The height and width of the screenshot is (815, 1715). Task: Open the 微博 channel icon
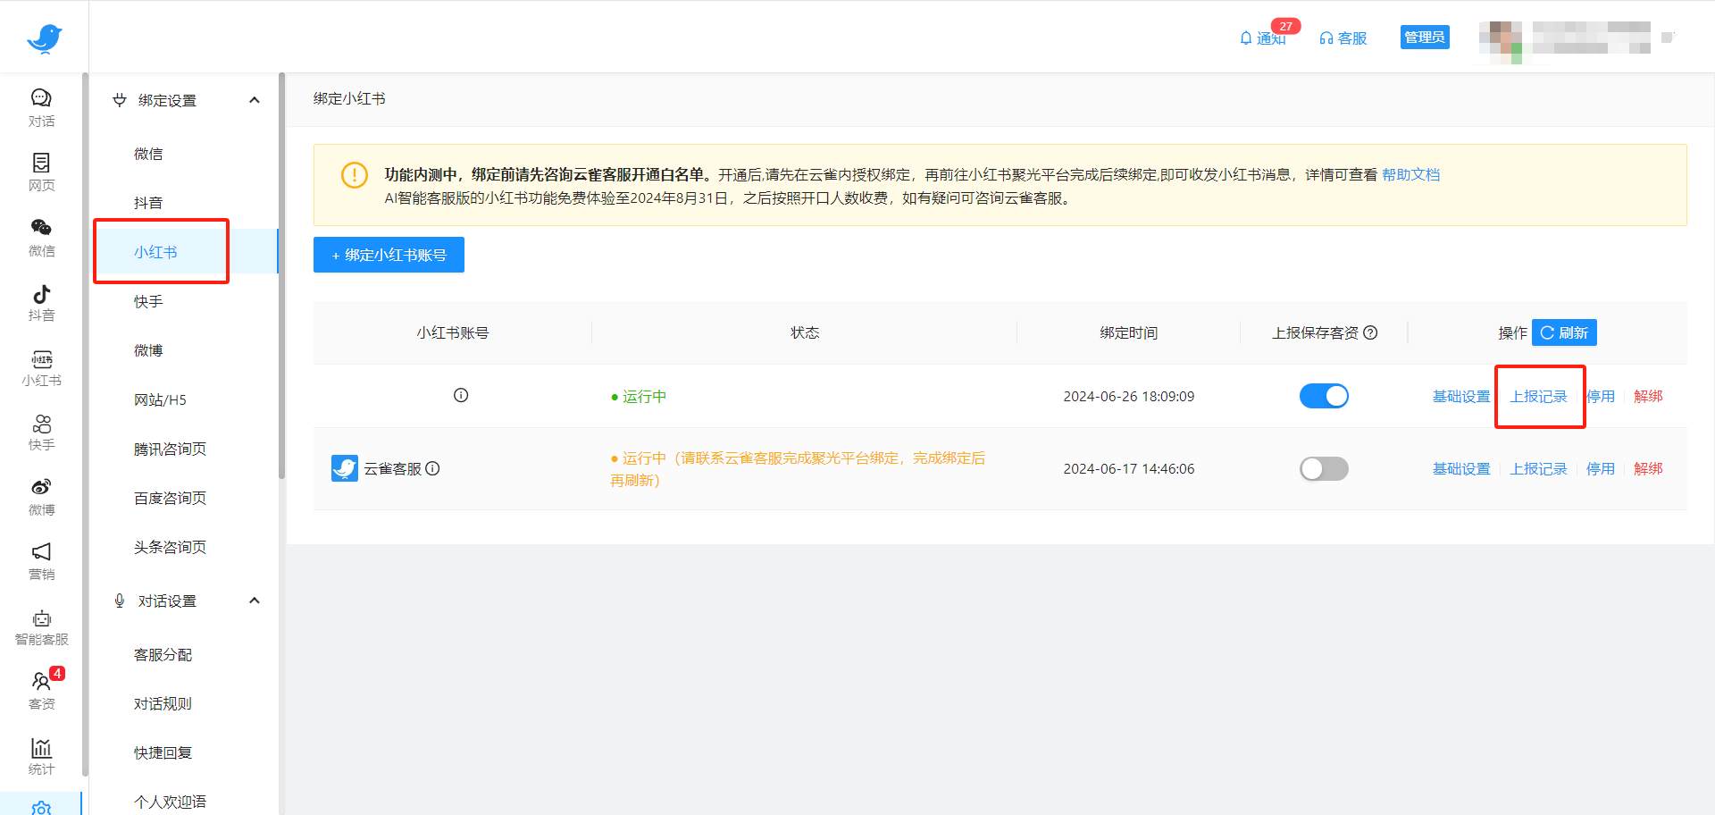point(41,497)
